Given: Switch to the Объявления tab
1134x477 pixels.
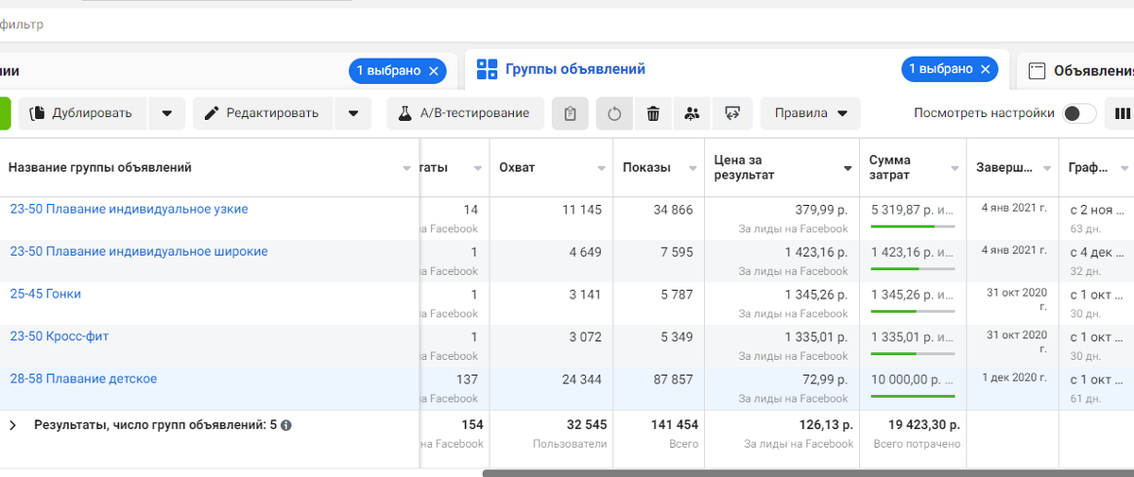Looking at the screenshot, I should [x=1093, y=70].
